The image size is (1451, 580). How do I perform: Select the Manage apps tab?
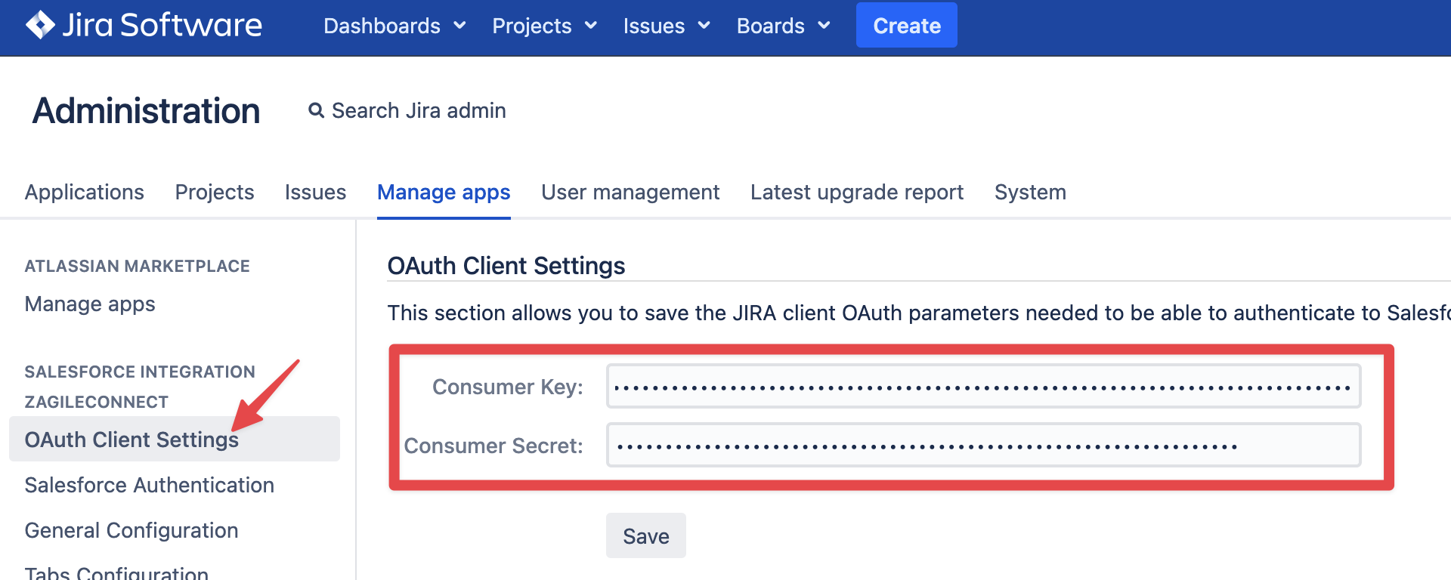(x=444, y=193)
